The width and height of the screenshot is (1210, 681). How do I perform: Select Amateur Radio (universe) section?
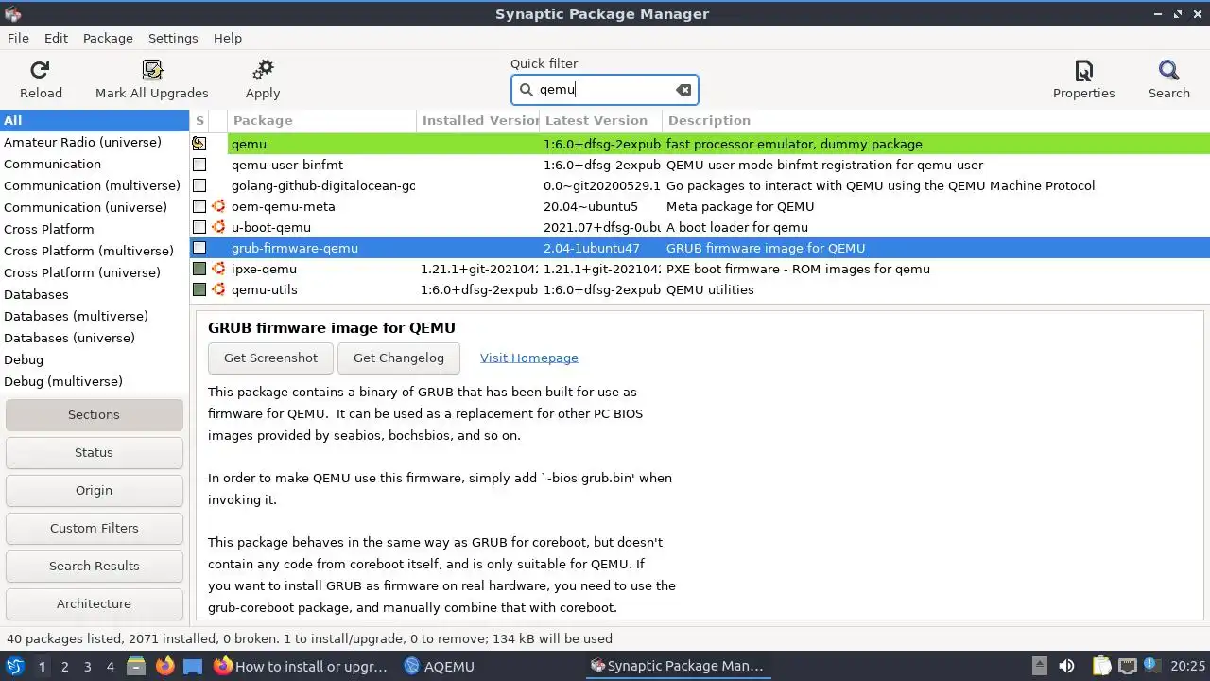tap(95, 142)
